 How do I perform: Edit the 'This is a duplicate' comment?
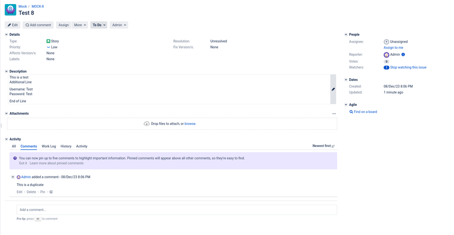pyautogui.click(x=20, y=192)
